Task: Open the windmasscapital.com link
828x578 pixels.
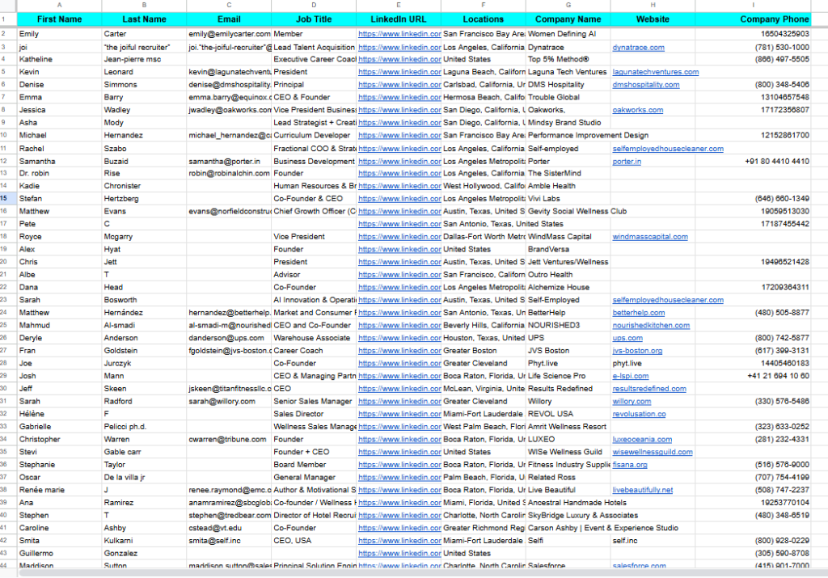Action: (650, 237)
